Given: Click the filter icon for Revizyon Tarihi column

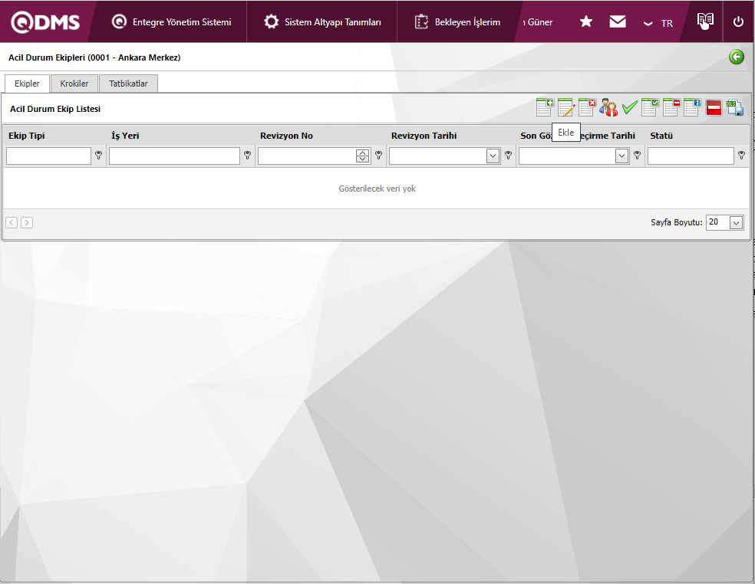Looking at the screenshot, I should (x=508, y=156).
